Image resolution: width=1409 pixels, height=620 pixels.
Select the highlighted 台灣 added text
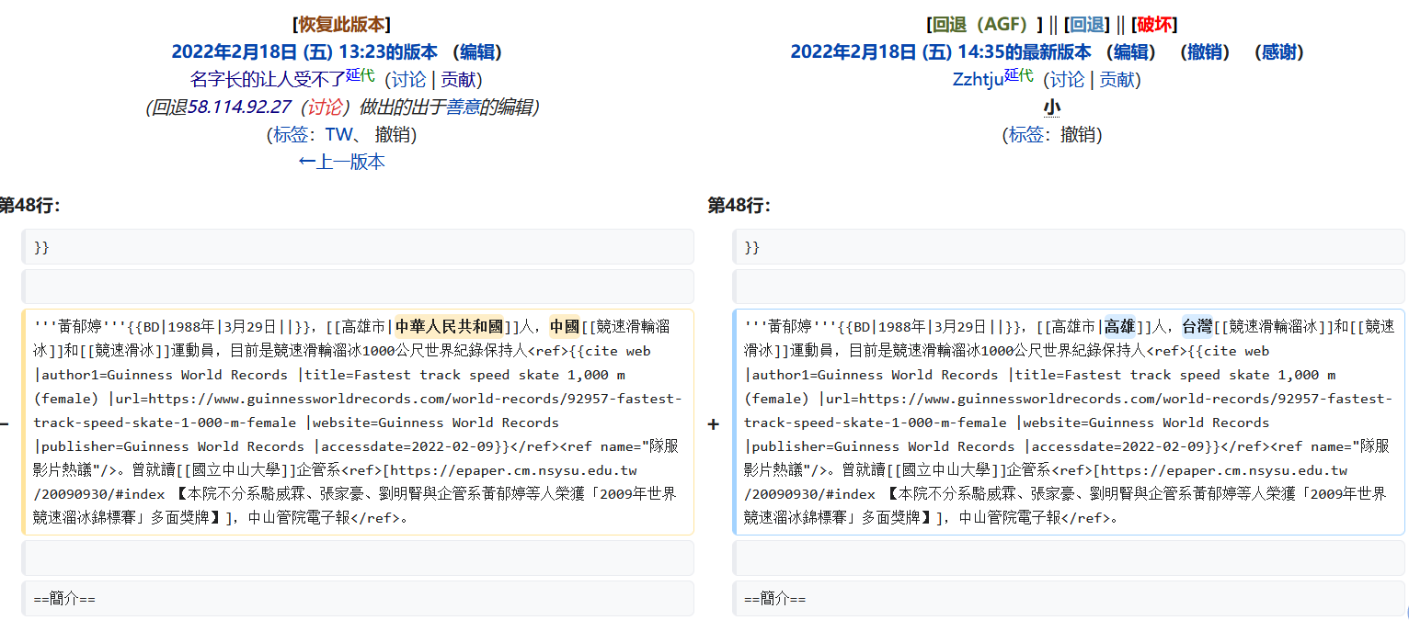pos(1197,326)
